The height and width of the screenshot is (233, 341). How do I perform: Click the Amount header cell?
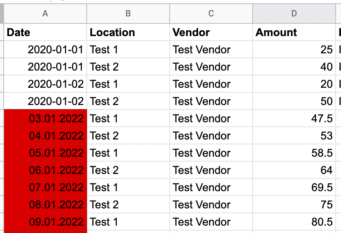click(294, 32)
